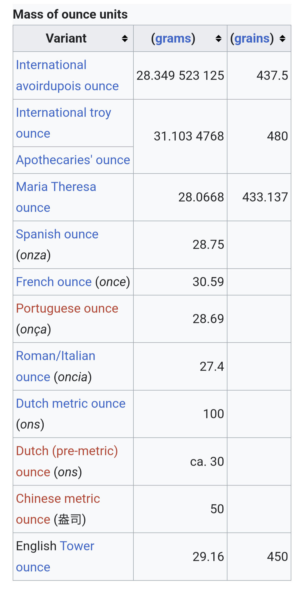
Task: Follow the International troy ounce link
Action: point(64,123)
